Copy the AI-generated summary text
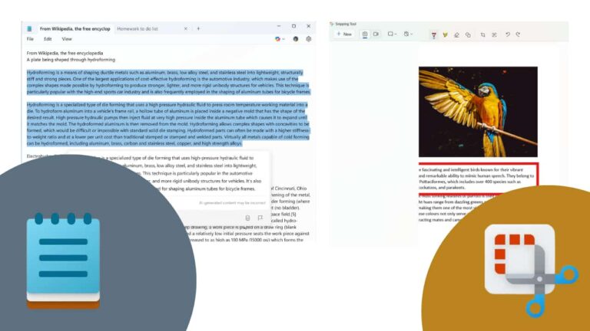 point(247,218)
